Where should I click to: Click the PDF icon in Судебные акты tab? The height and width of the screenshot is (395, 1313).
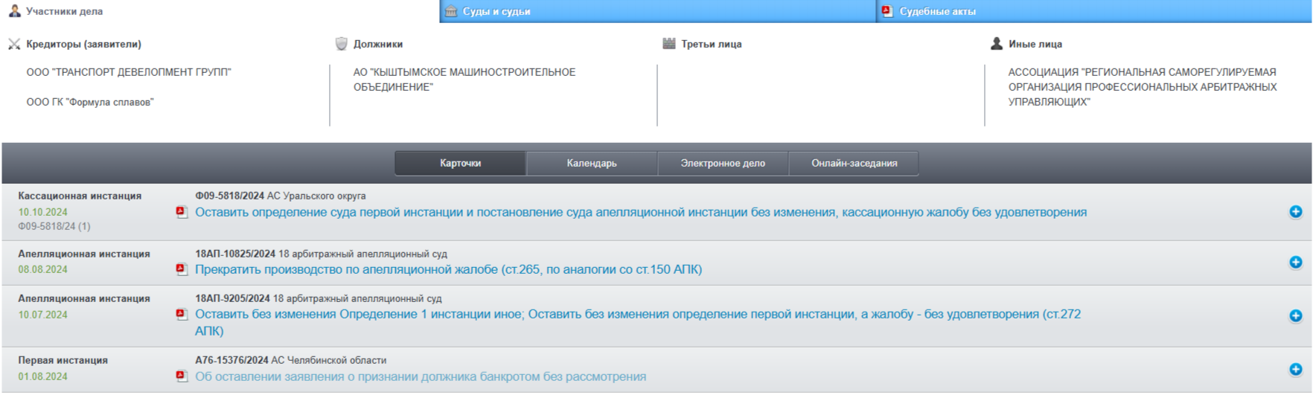point(887,11)
